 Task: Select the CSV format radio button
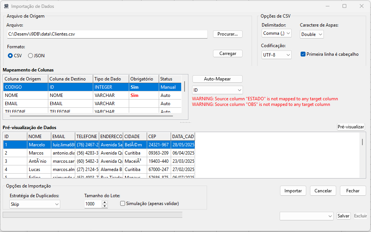[10, 56]
